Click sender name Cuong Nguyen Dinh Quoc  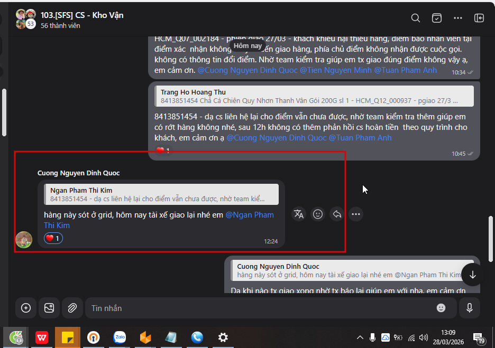click(79, 173)
